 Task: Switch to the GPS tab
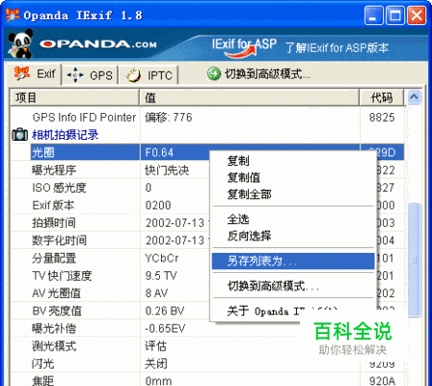click(x=90, y=75)
